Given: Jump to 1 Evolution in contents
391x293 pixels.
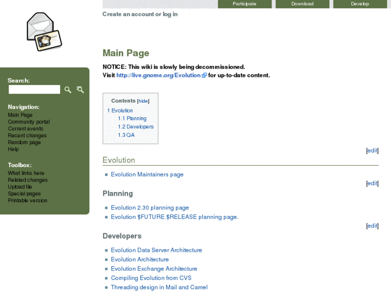Looking at the screenshot, I should point(120,110).
